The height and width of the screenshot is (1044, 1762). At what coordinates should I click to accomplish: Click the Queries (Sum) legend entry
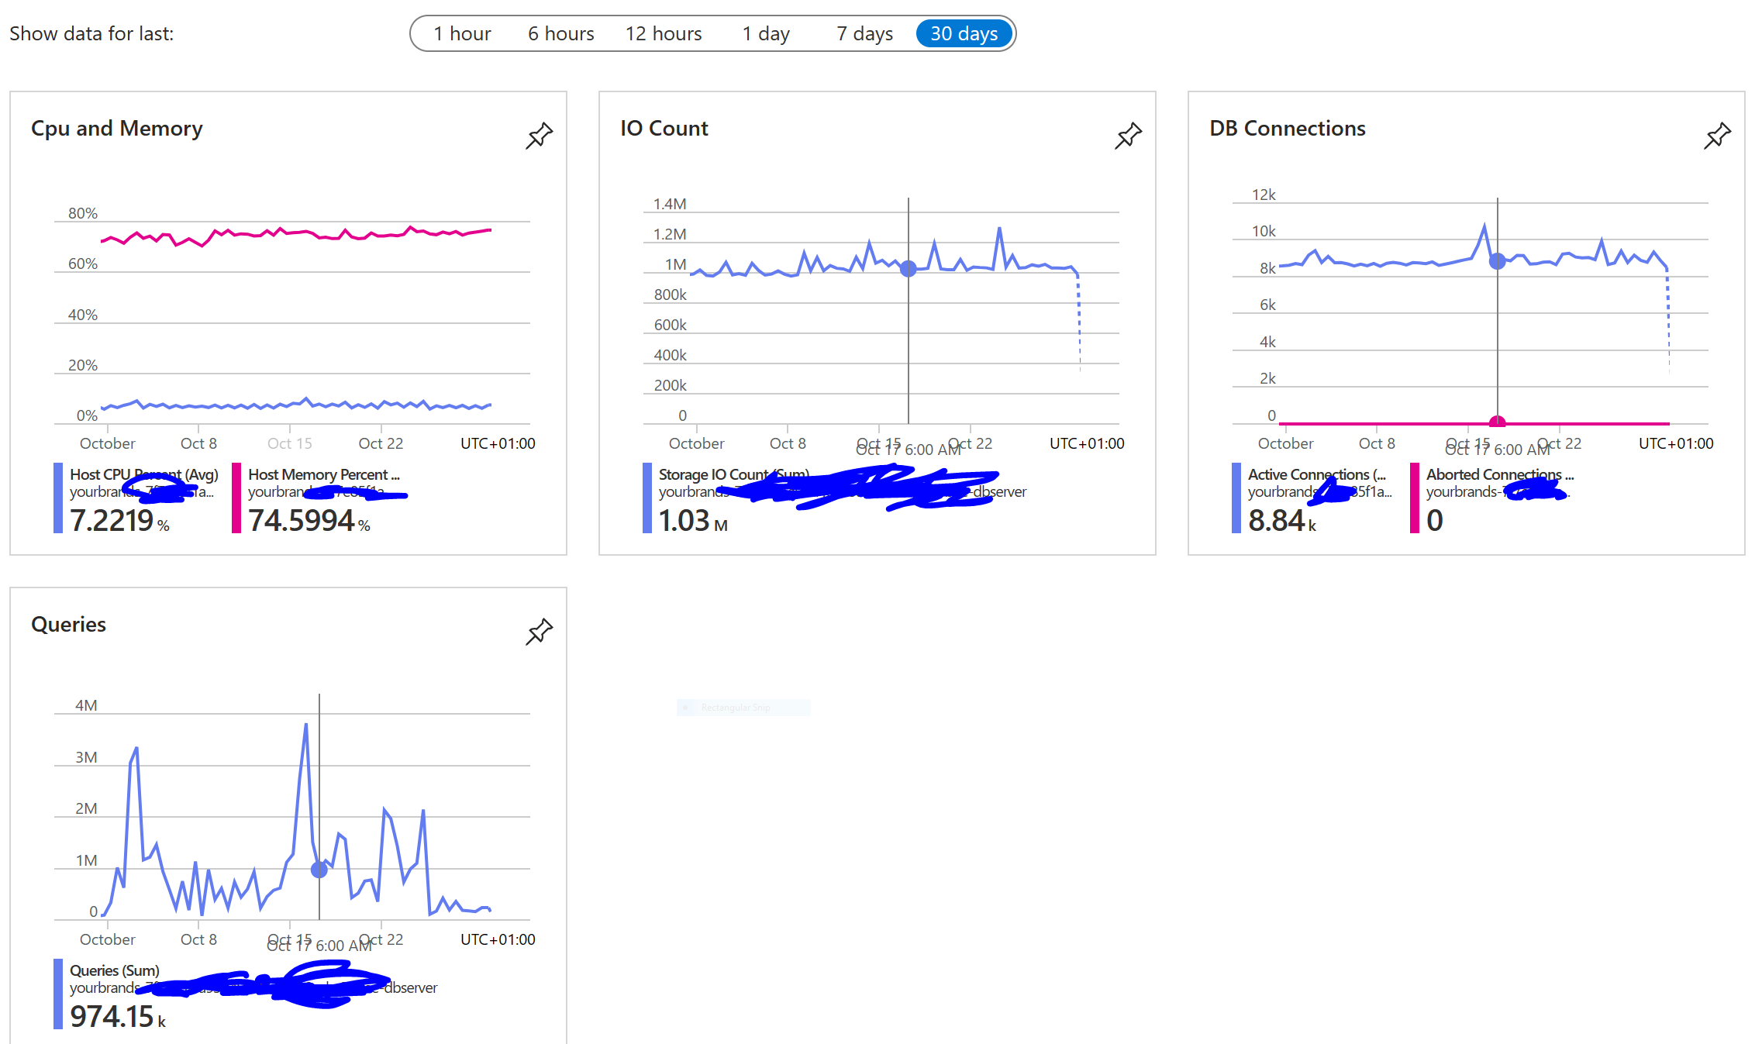pos(115,970)
